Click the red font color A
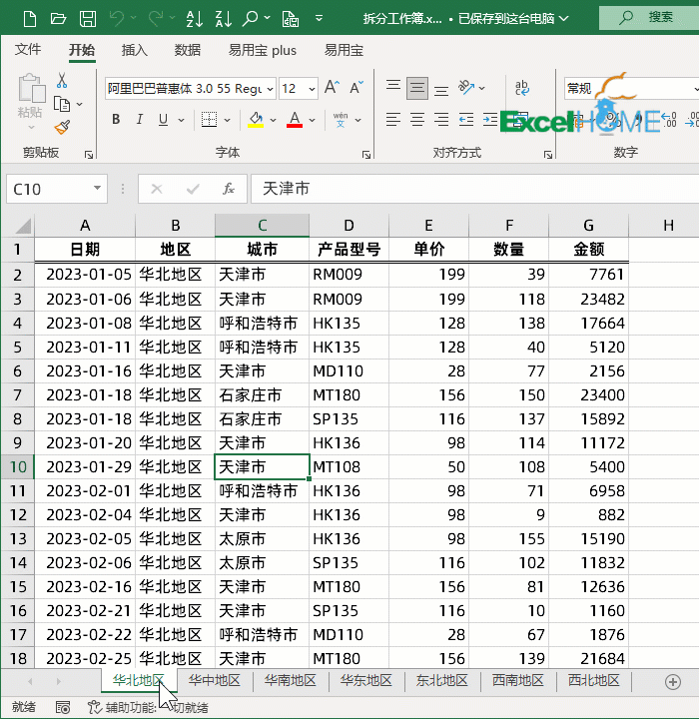Image resolution: width=699 pixels, height=719 pixels. click(295, 120)
